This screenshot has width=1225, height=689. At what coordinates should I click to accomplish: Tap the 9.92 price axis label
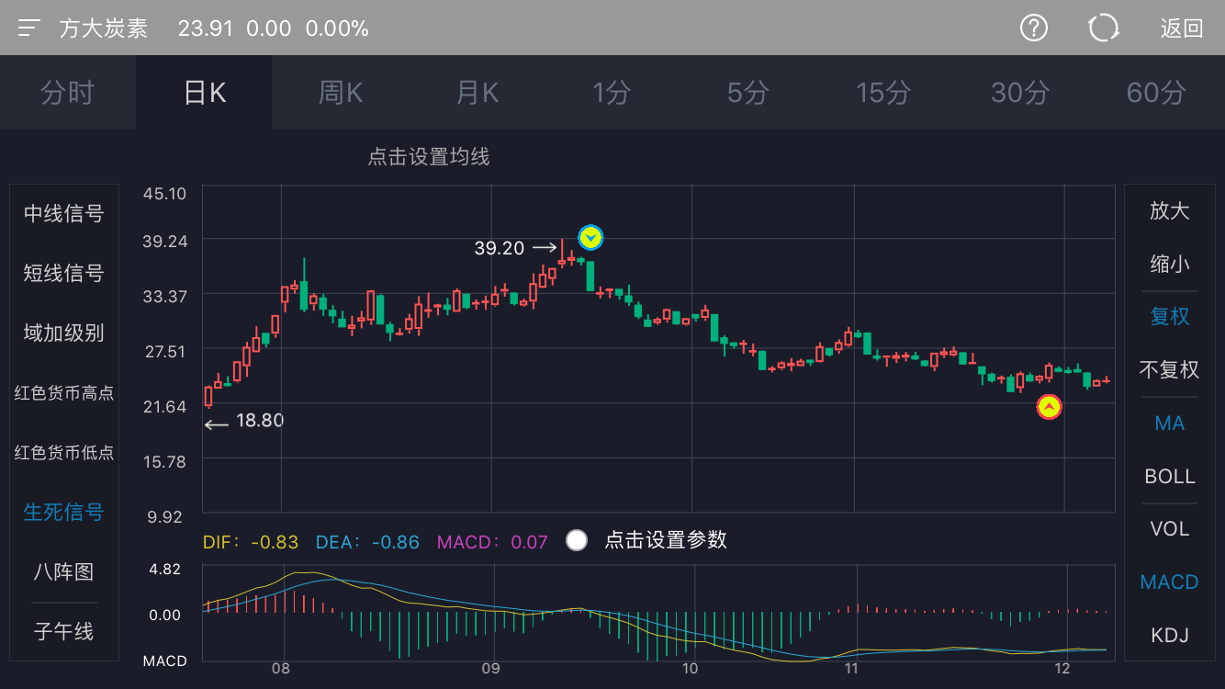pyautogui.click(x=165, y=516)
